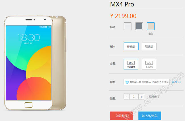The width and height of the screenshot is (185, 121).
Task: Click the ¥2199.00 price text
Action: pos(123,16)
